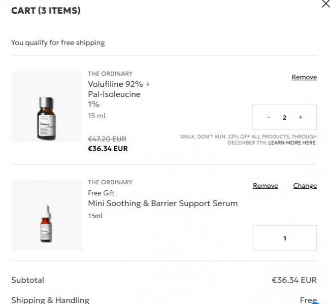
Task: Click The Ordinary brand label above Free Gift
Action: pyautogui.click(x=110, y=182)
